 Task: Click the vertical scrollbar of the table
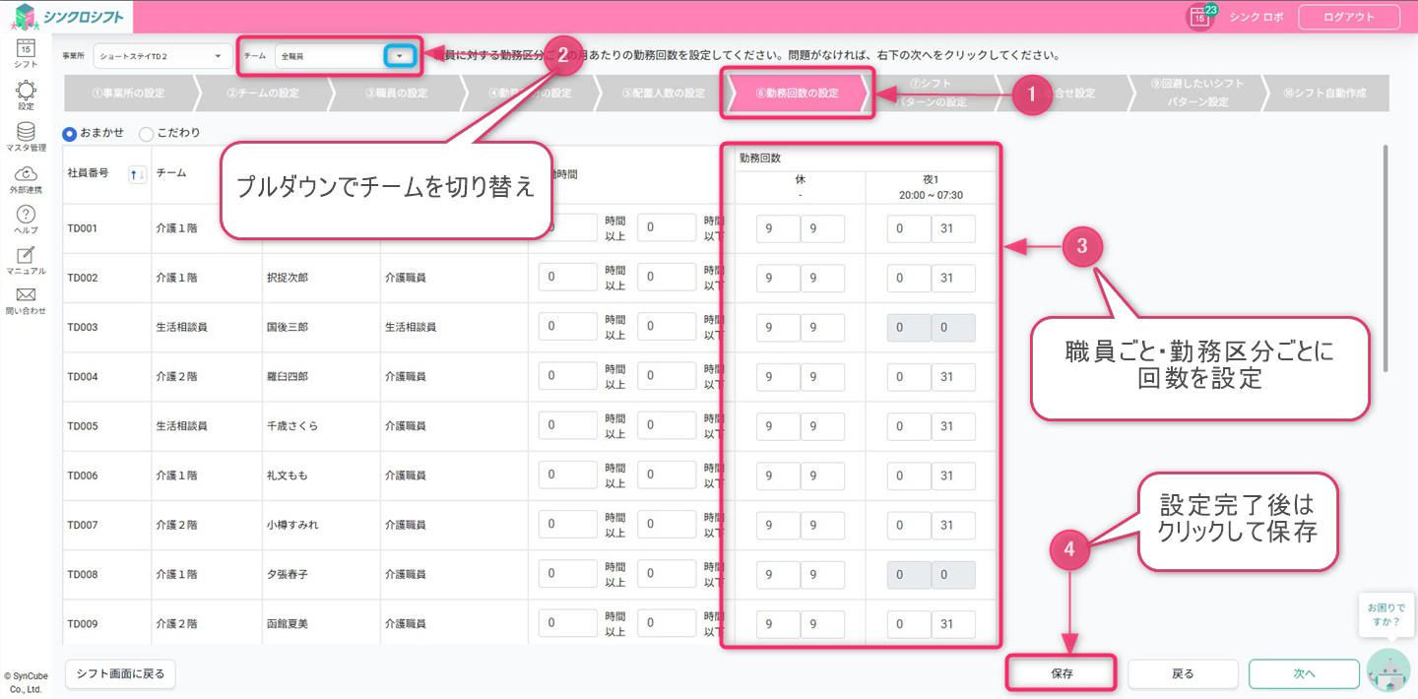coord(1386,258)
